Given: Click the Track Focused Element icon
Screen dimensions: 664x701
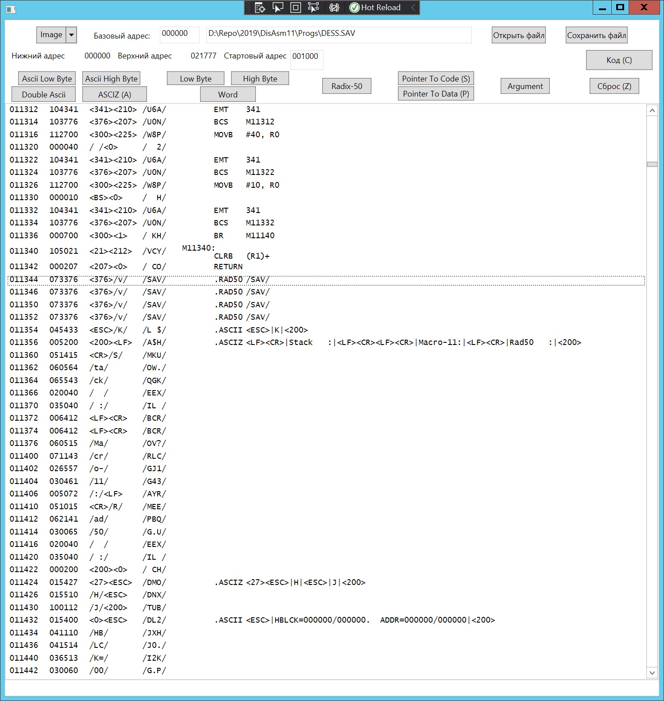Looking at the screenshot, I should point(313,8).
